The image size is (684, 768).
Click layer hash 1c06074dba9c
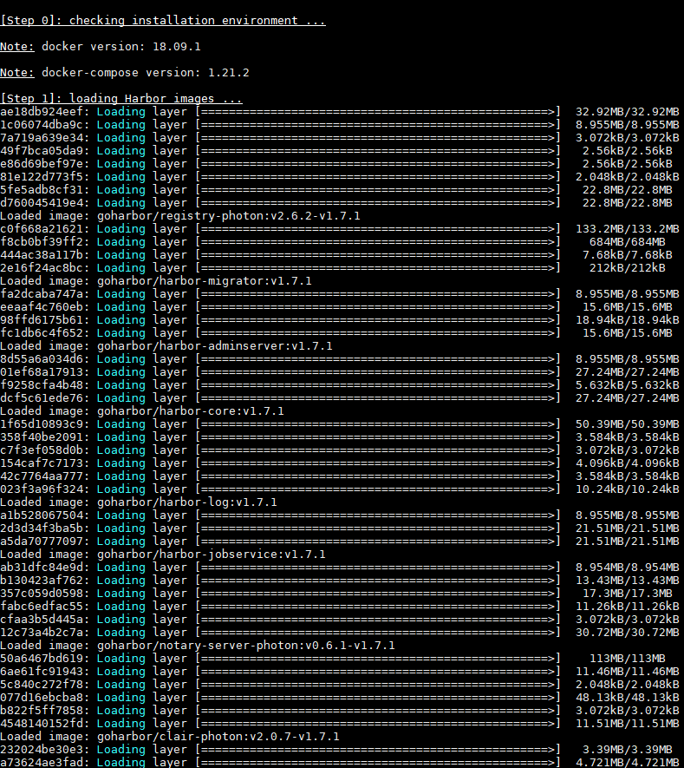(x=42, y=125)
